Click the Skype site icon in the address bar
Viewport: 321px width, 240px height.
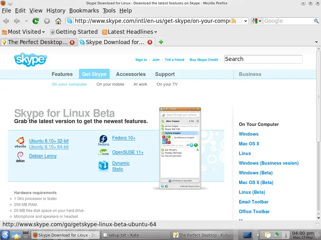[69, 21]
